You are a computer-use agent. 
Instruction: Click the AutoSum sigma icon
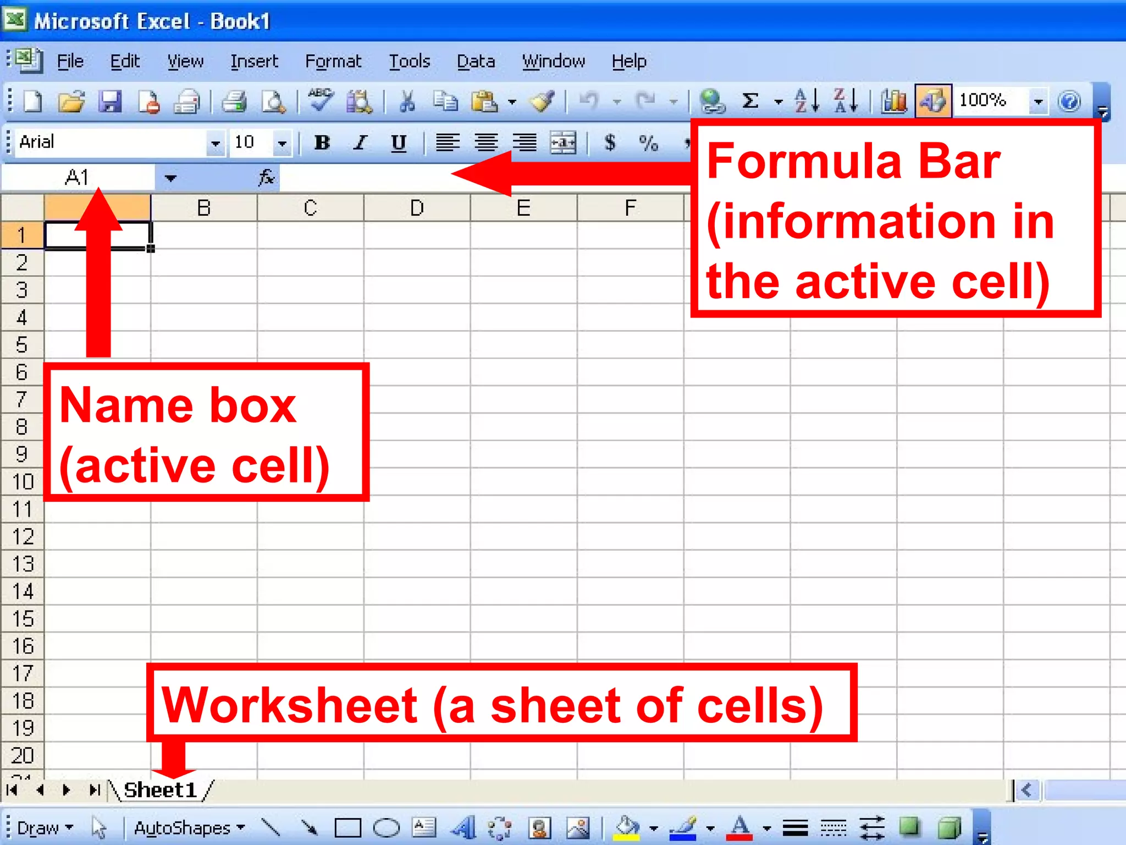coord(750,101)
